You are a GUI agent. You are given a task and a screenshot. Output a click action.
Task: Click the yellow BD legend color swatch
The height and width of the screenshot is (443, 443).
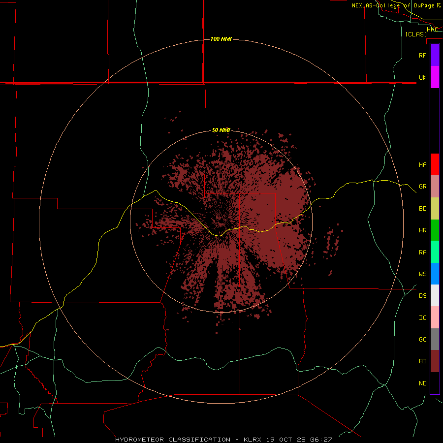click(435, 209)
